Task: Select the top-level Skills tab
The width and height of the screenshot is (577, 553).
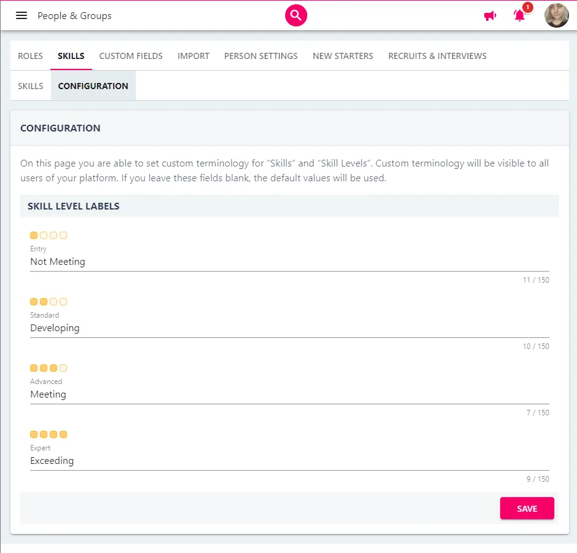Action: pyautogui.click(x=71, y=56)
